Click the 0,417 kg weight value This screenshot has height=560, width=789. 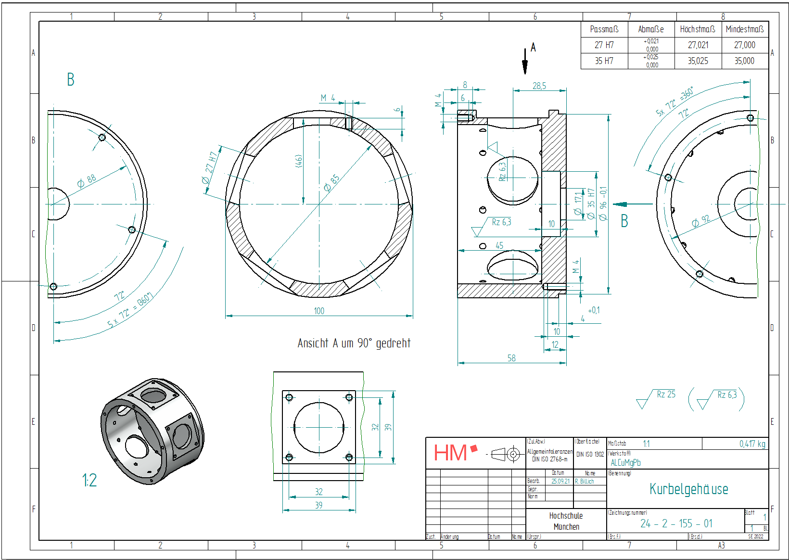[x=752, y=444]
